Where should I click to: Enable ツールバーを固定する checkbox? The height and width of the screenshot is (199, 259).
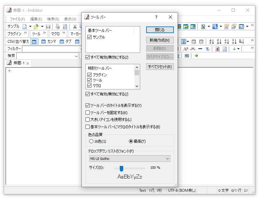click(88, 113)
